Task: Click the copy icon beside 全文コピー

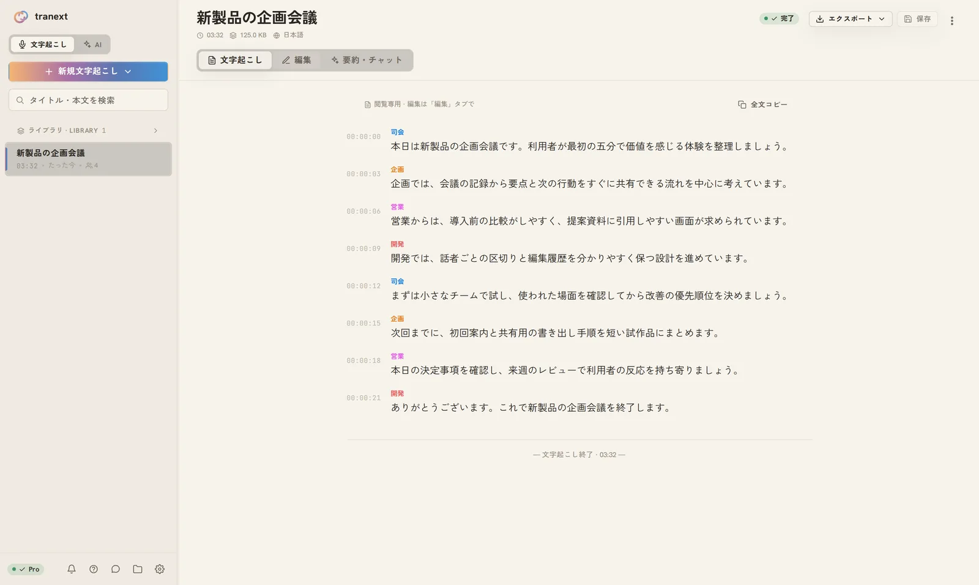Action: coord(742,105)
